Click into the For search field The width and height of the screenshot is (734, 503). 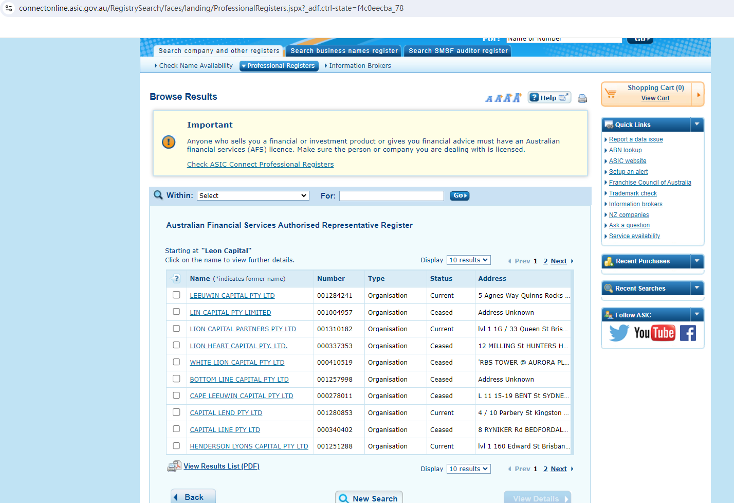tap(391, 196)
